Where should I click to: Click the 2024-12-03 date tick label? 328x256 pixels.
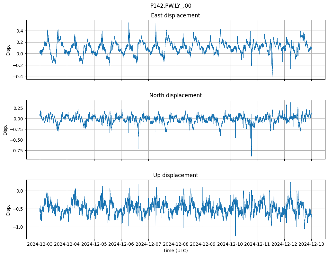(x=40, y=244)
